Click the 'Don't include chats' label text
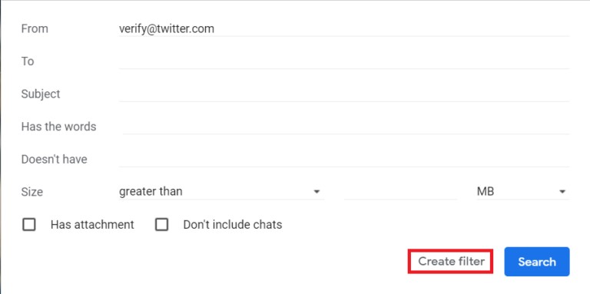590x294 pixels. (233, 225)
